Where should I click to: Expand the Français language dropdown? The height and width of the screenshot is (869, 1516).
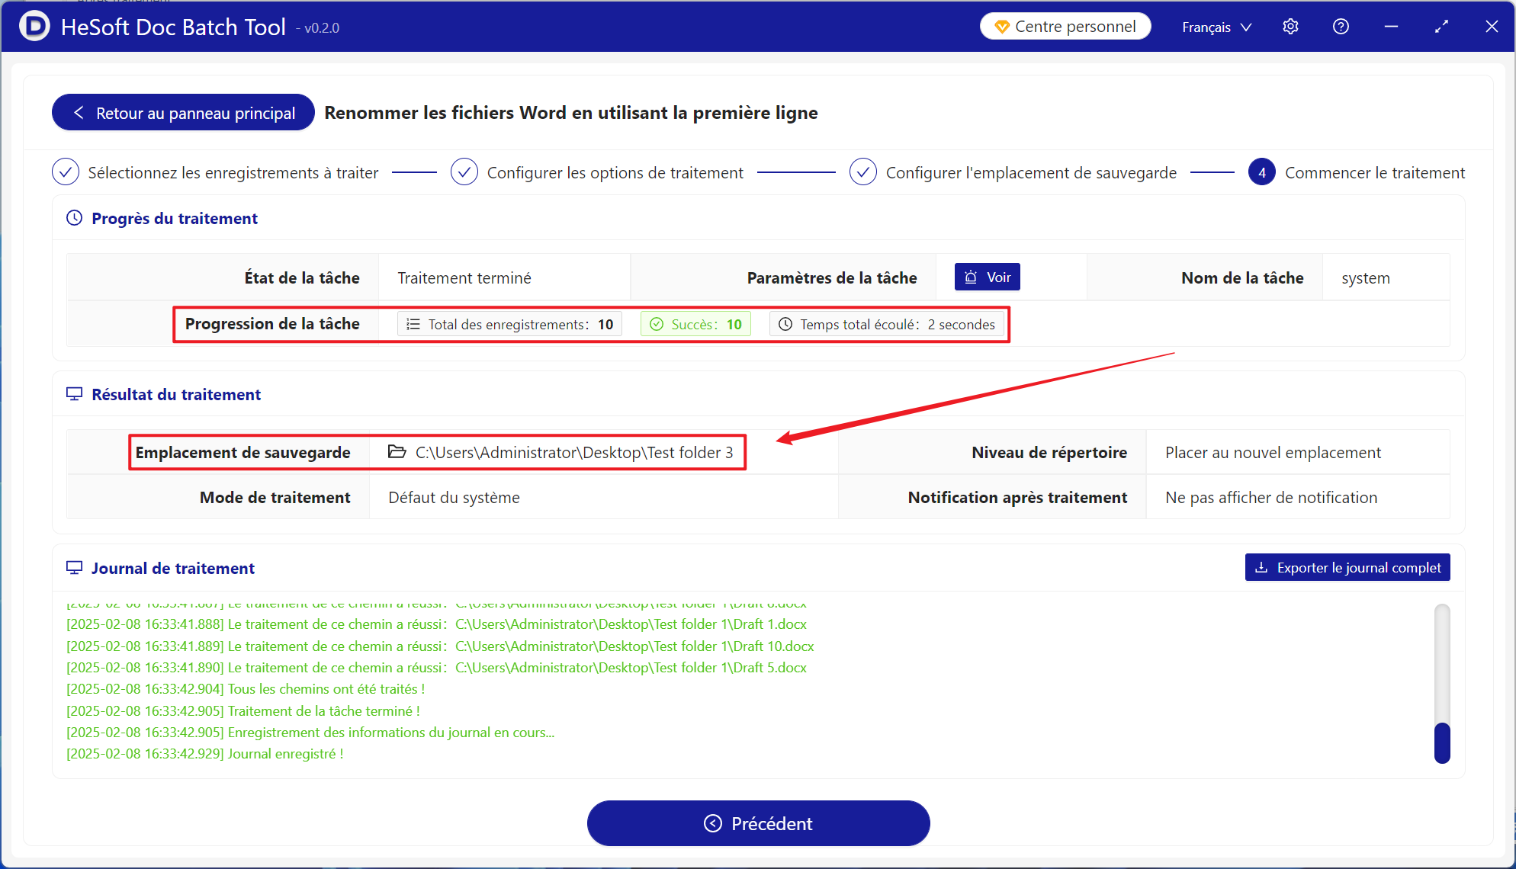[1216, 27]
